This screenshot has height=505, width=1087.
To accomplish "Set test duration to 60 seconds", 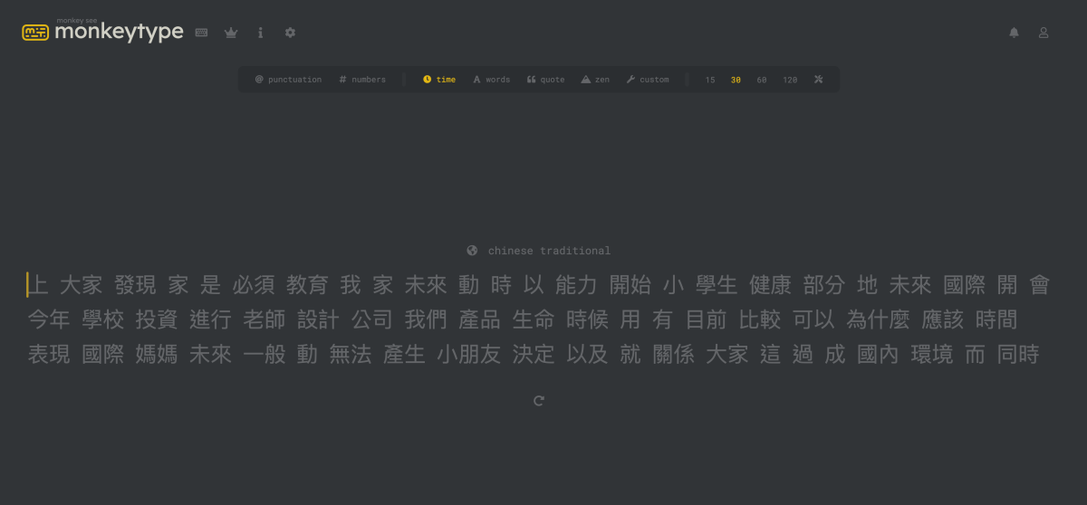I will (x=762, y=80).
